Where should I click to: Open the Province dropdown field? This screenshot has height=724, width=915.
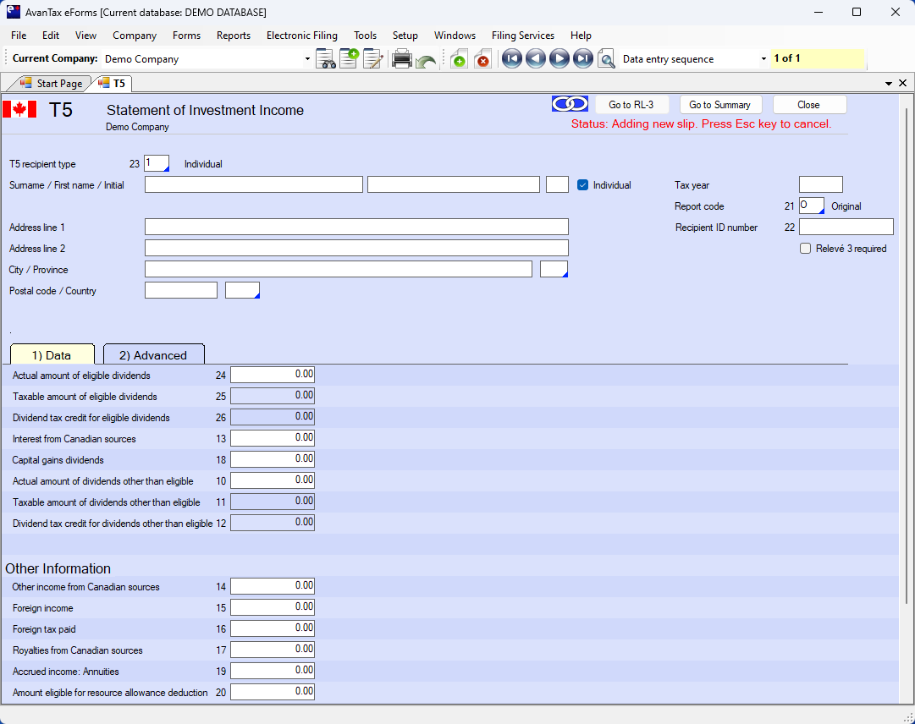(x=554, y=270)
